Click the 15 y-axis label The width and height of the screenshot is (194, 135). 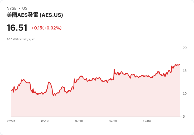click(x=185, y=71)
